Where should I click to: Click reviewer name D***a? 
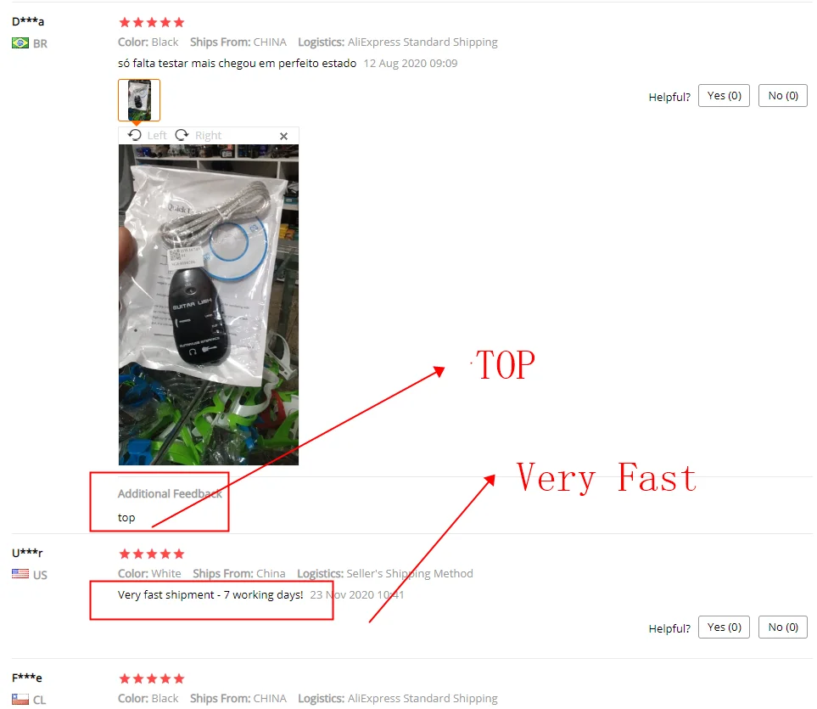28,21
